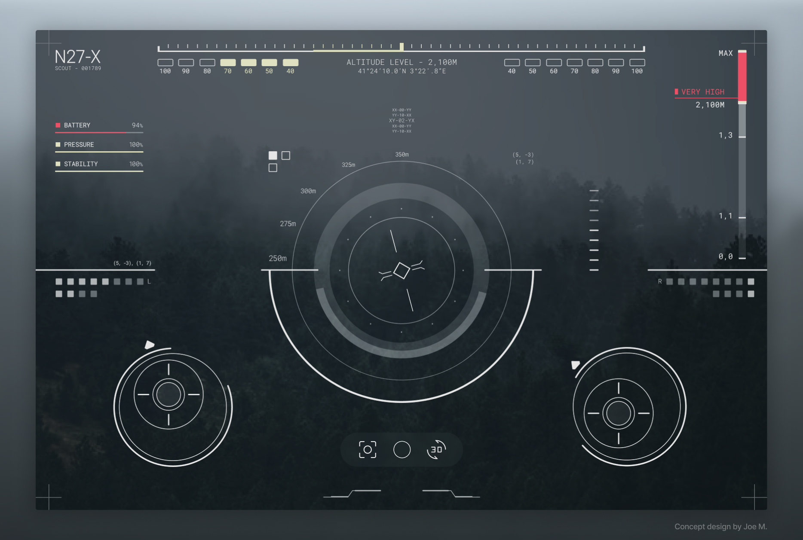Click the STABILITY 100% status bar

[99, 166]
